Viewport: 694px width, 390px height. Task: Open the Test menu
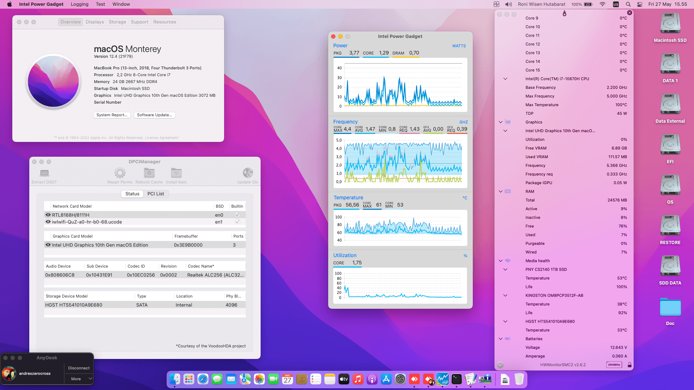pos(100,4)
